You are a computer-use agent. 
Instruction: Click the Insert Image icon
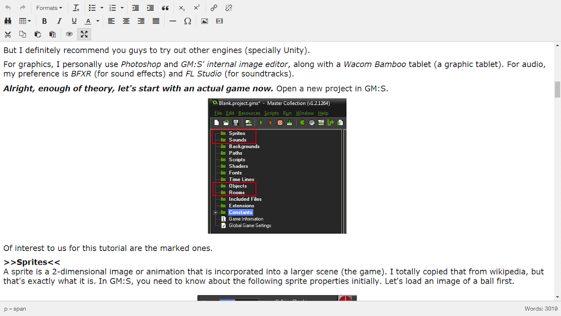coord(205,21)
